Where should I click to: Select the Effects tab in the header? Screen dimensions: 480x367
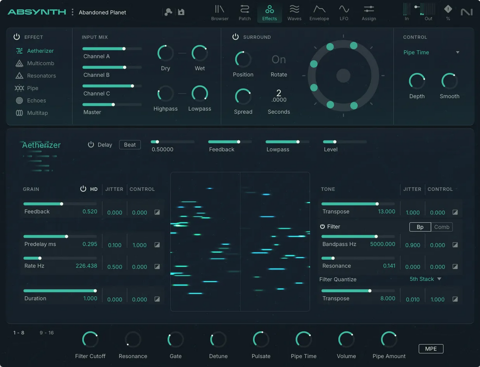click(x=269, y=12)
